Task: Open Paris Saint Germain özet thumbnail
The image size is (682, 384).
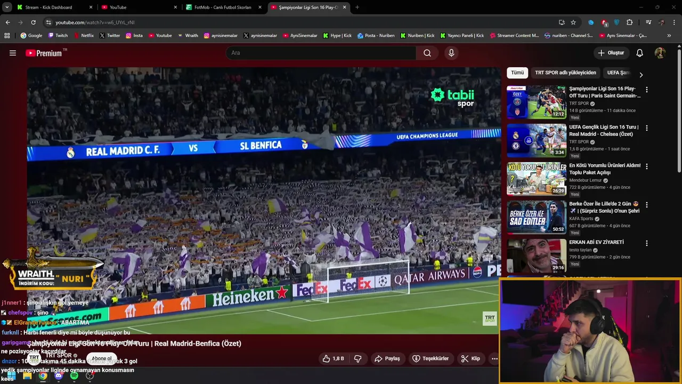Action: 537,102
